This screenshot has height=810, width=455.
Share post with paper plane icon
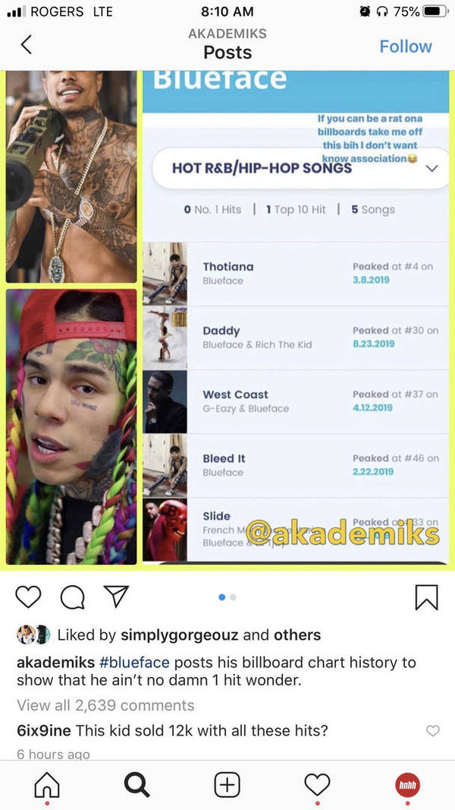pos(116,596)
